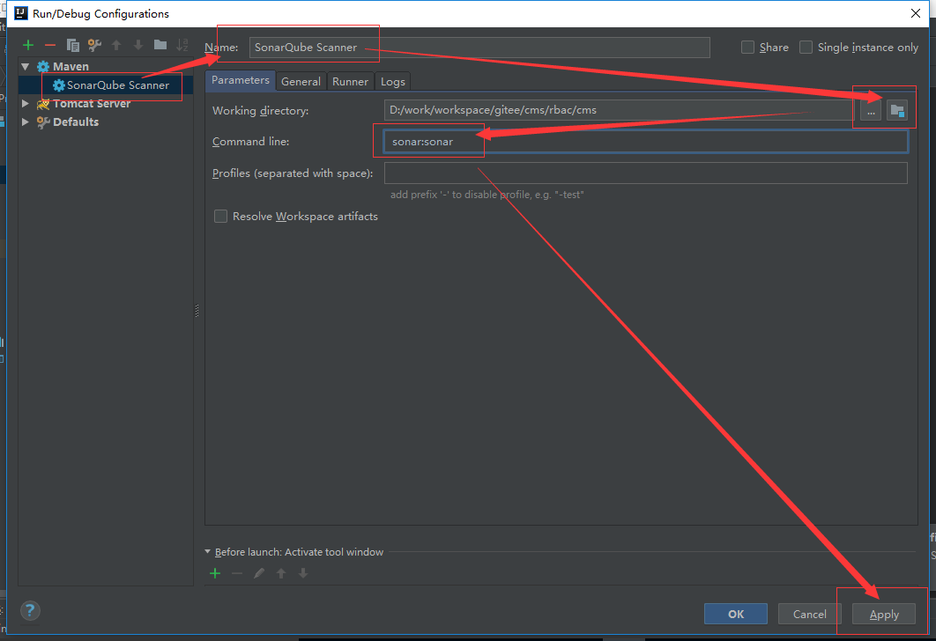
Task: Select a Maven project with the folder icon
Action: (x=897, y=110)
